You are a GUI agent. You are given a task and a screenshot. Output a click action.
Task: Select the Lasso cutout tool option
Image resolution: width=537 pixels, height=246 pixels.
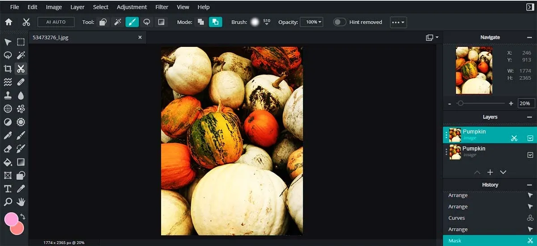146,22
